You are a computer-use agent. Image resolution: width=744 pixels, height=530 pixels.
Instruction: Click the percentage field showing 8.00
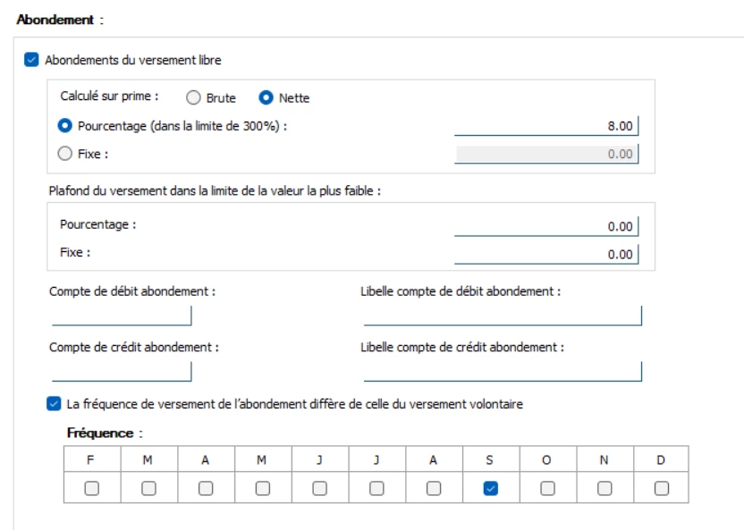547,126
